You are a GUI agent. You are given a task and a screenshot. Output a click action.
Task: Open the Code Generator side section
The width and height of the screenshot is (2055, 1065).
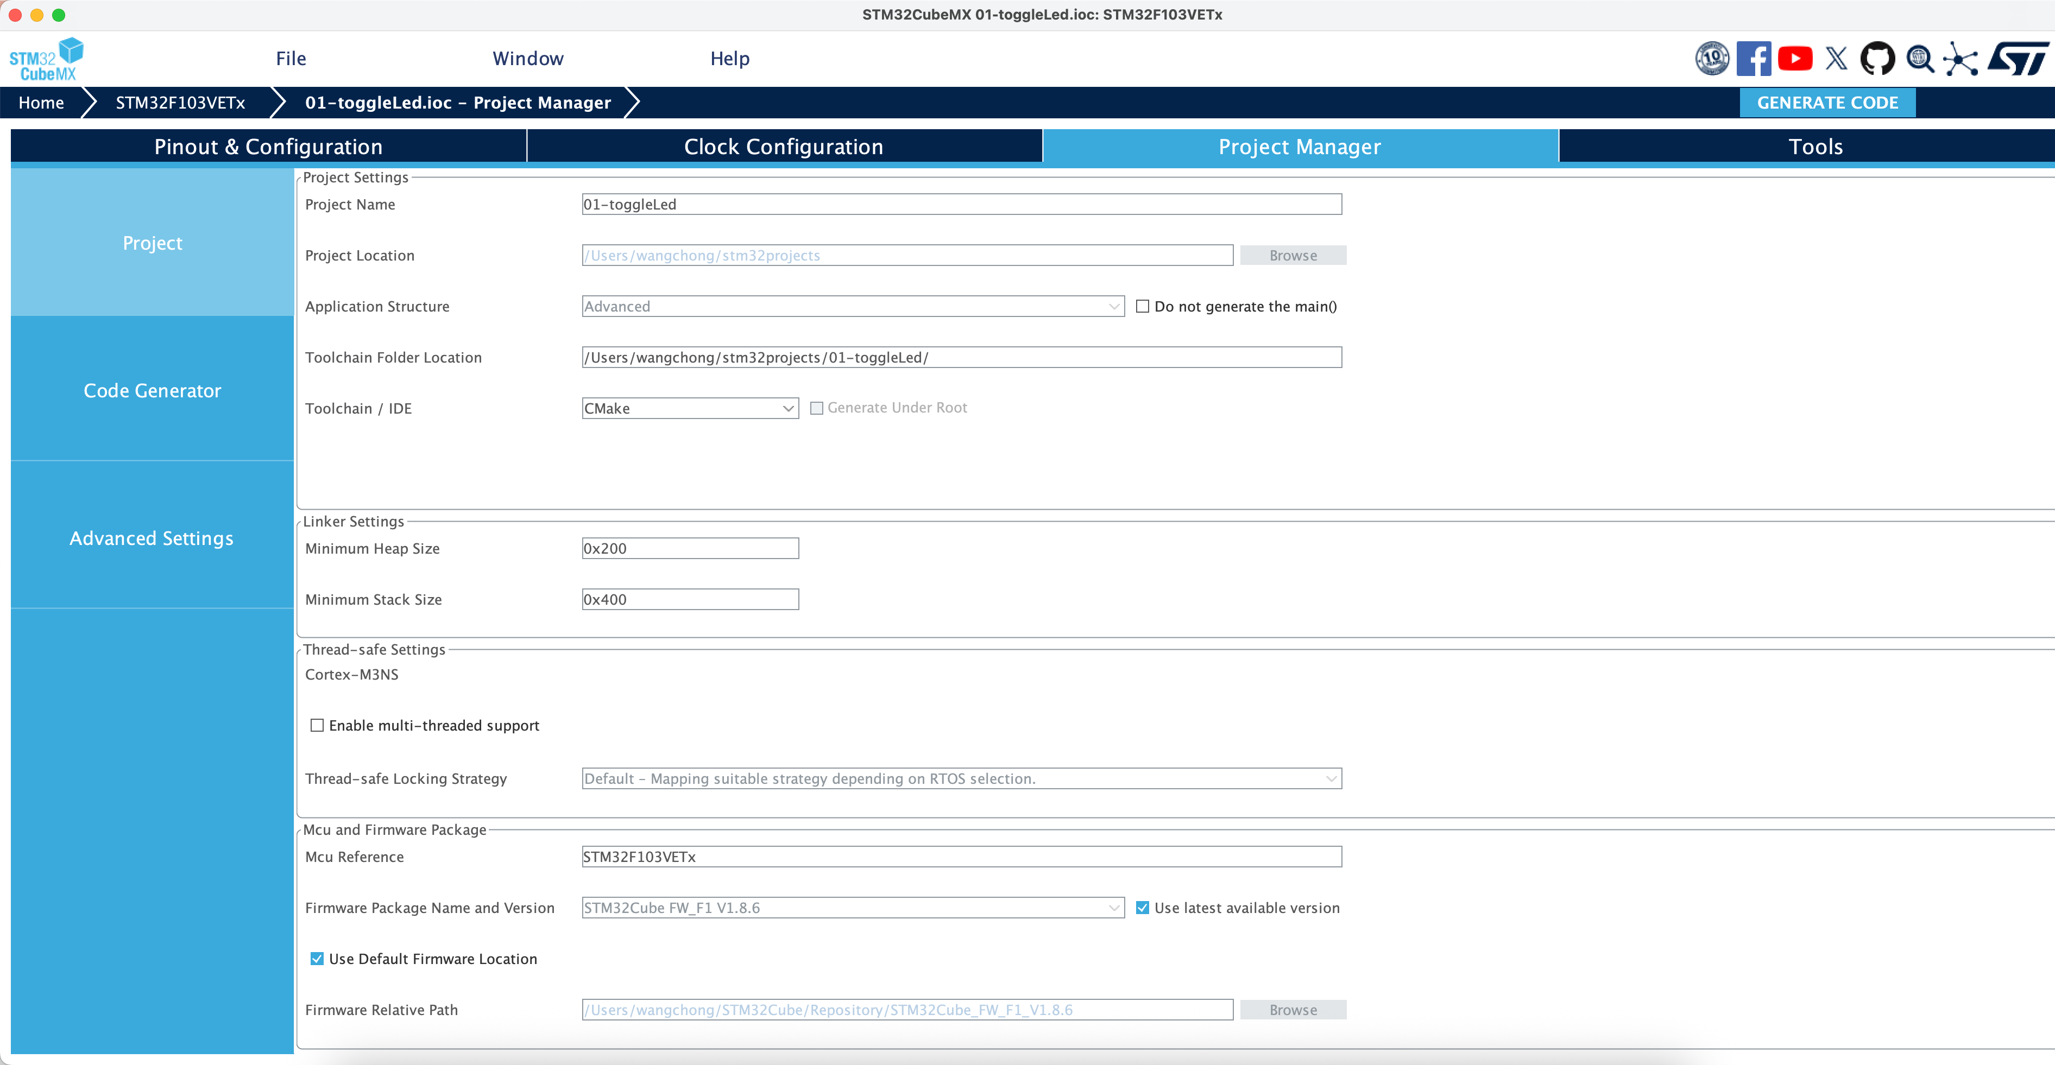[153, 391]
